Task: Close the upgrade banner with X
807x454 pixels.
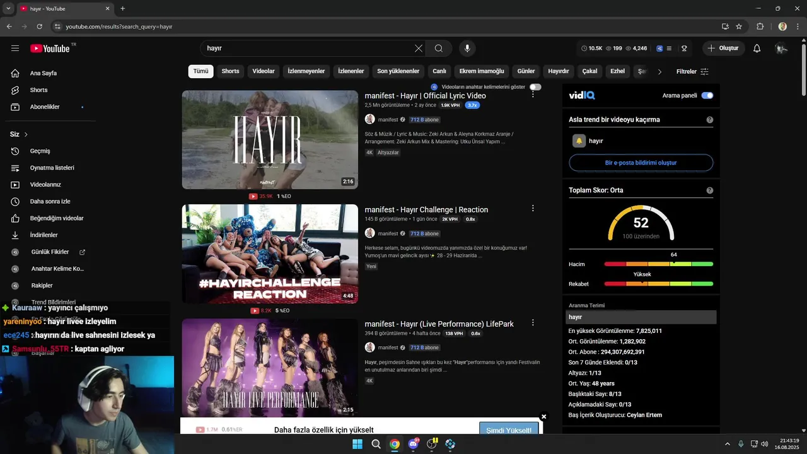Action: (x=543, y=417)
